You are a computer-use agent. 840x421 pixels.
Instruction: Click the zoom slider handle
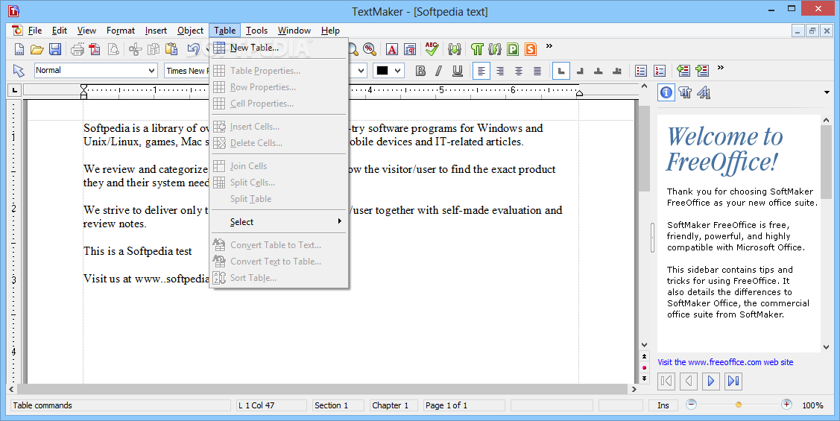(x=739, y=405)
